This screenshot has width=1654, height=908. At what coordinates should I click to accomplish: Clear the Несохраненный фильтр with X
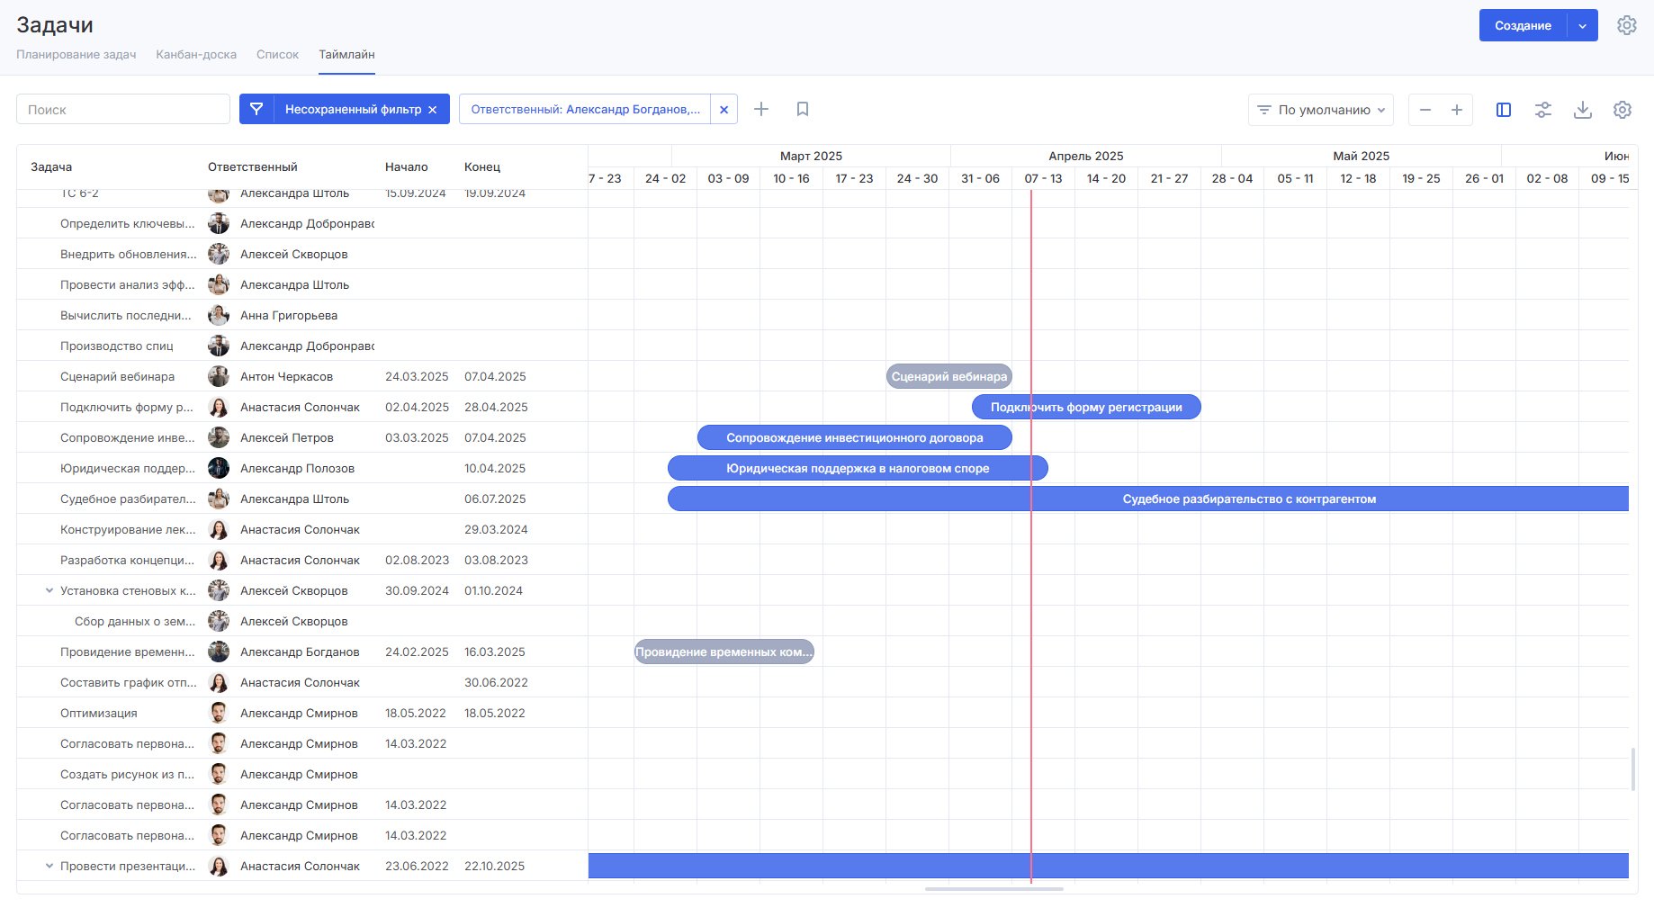tap(433, 110)
